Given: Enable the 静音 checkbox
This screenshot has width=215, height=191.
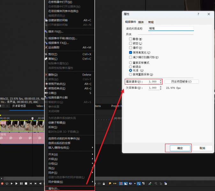Looking at the screenshot, I should [x=130, y=39].
